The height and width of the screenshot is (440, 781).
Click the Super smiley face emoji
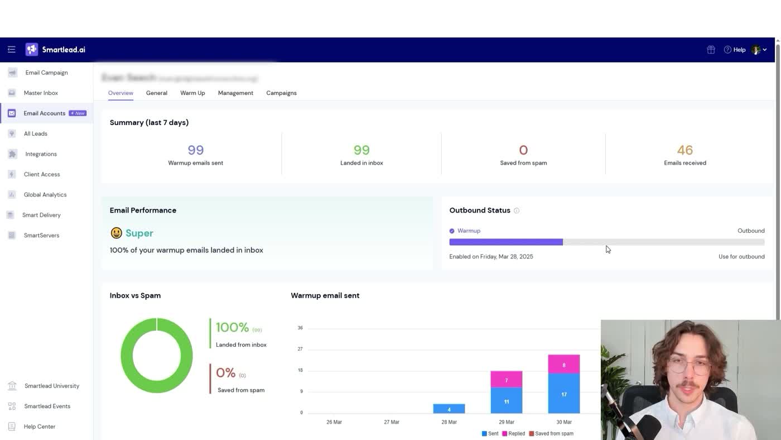point(116,233)
